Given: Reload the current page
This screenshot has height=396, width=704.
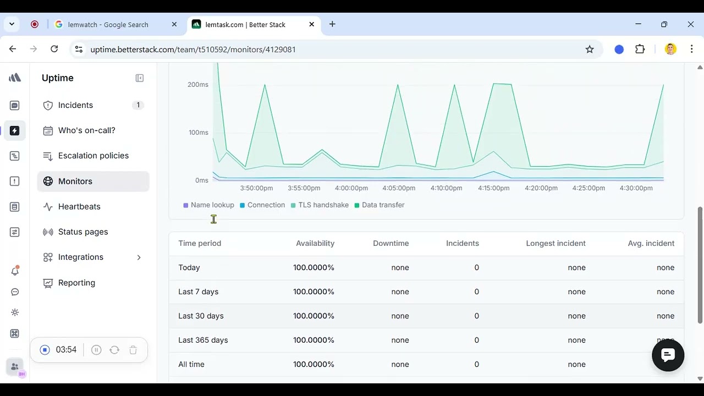Looking at the screenshot, I should 54,49.
